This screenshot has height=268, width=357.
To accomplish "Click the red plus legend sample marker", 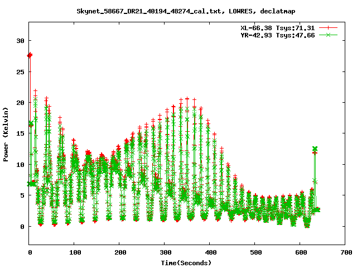I will click(328, 28).
